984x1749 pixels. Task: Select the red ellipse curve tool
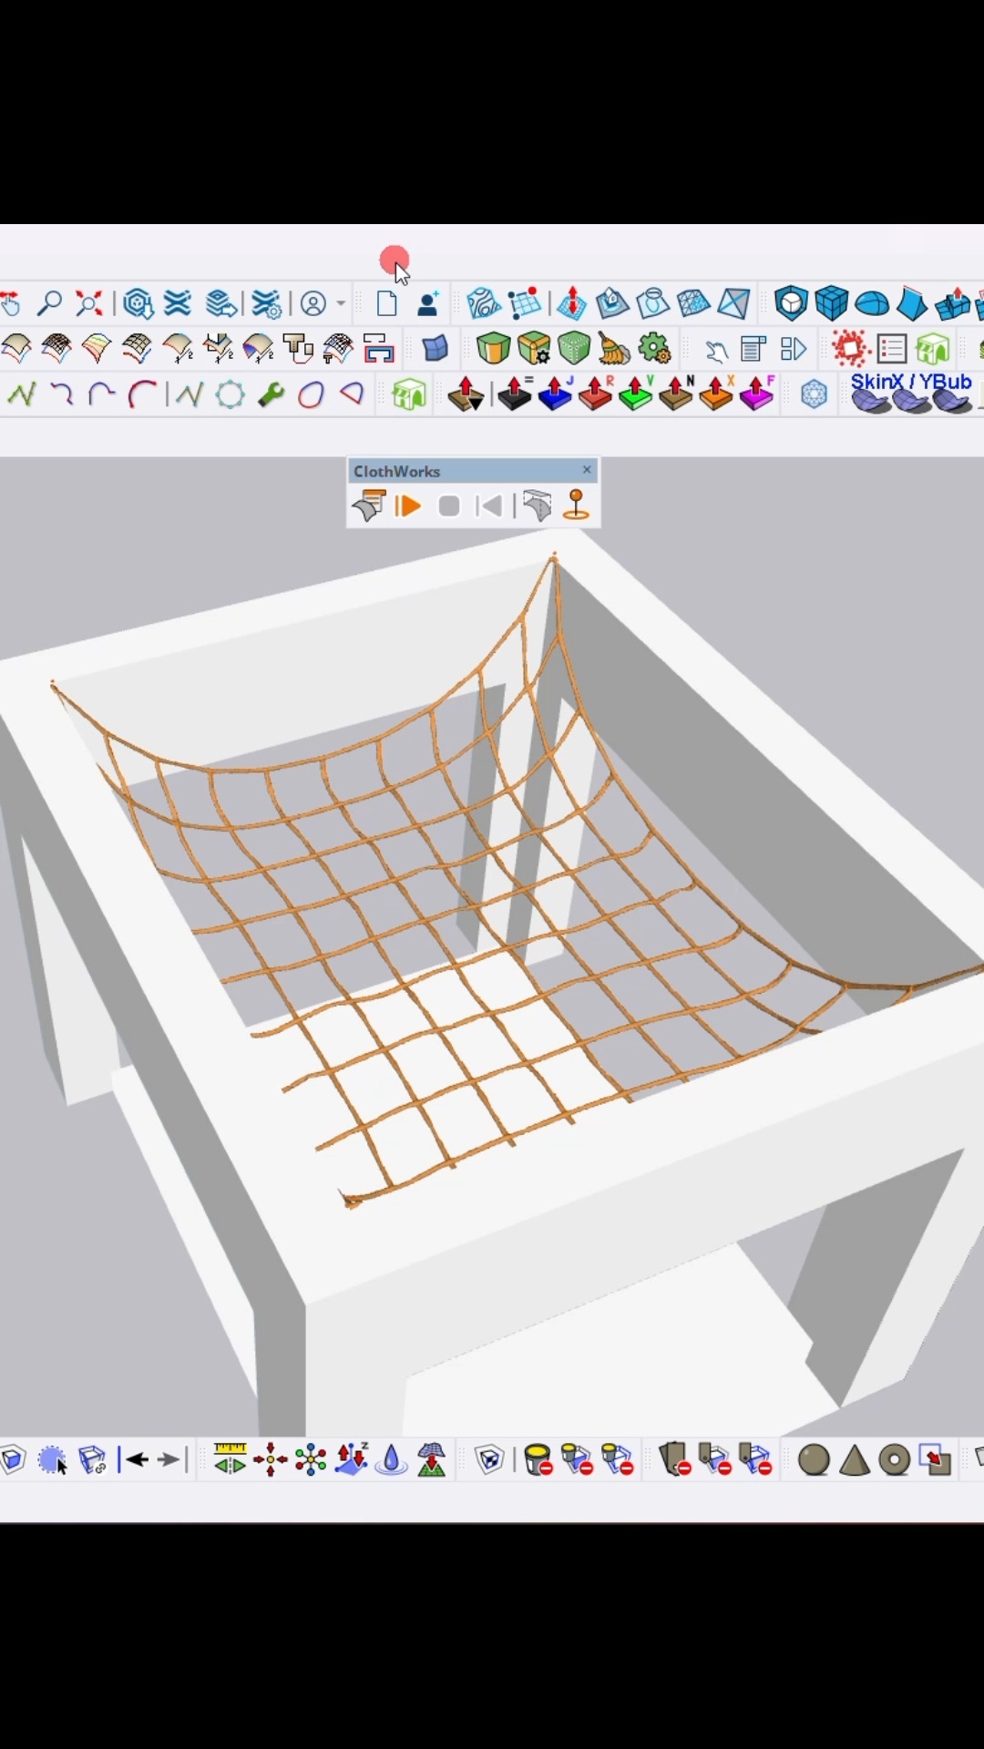311,394
